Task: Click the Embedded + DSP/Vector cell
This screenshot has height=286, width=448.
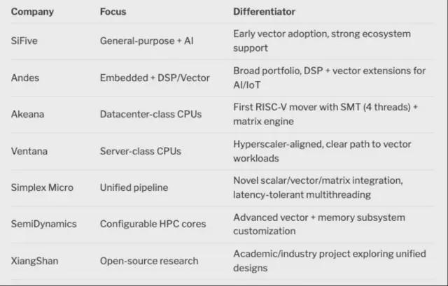Action: click(155, 78)
